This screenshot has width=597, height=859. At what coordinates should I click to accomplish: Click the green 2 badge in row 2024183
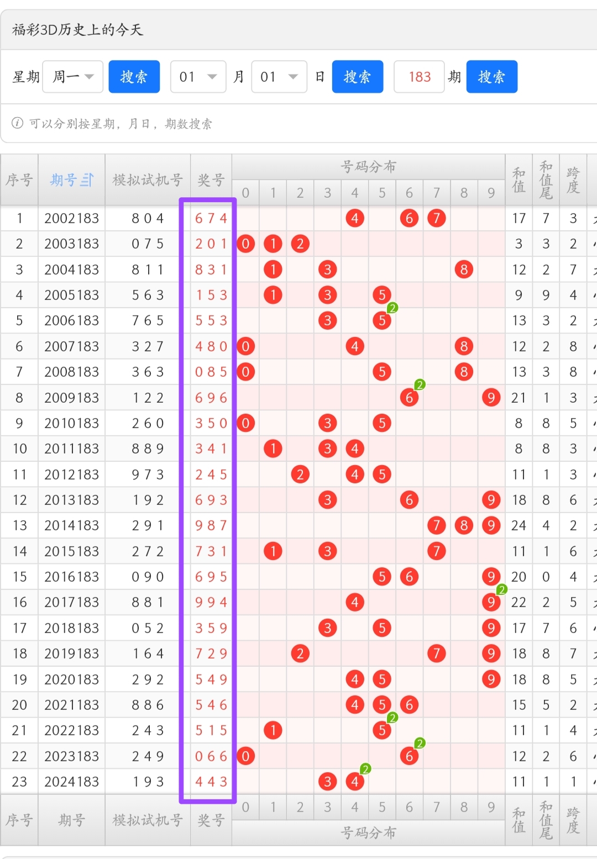[365, 769]
